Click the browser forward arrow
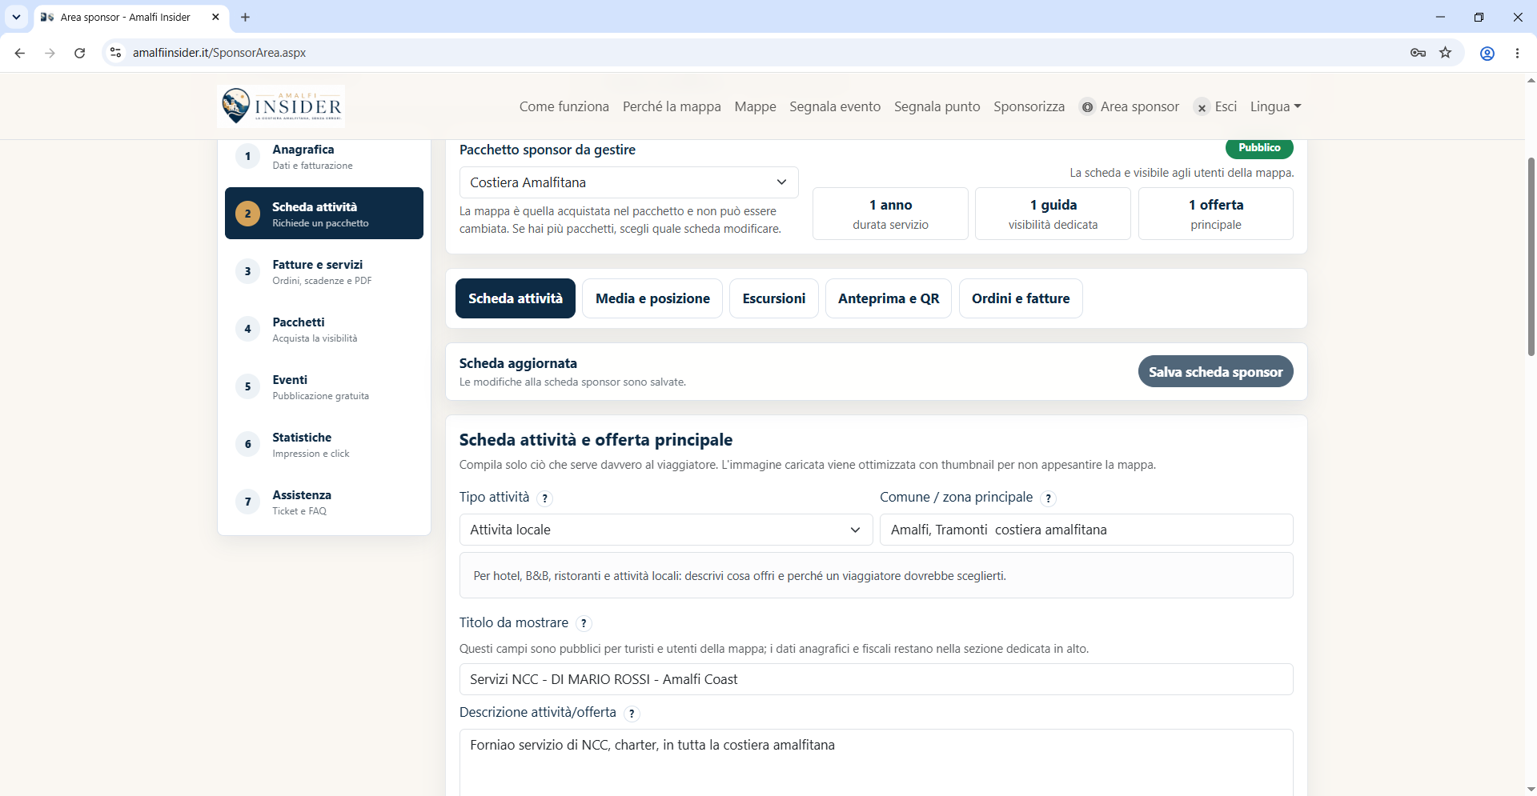The width and height of the screenshot is (1537, 796). pos(50,53)
